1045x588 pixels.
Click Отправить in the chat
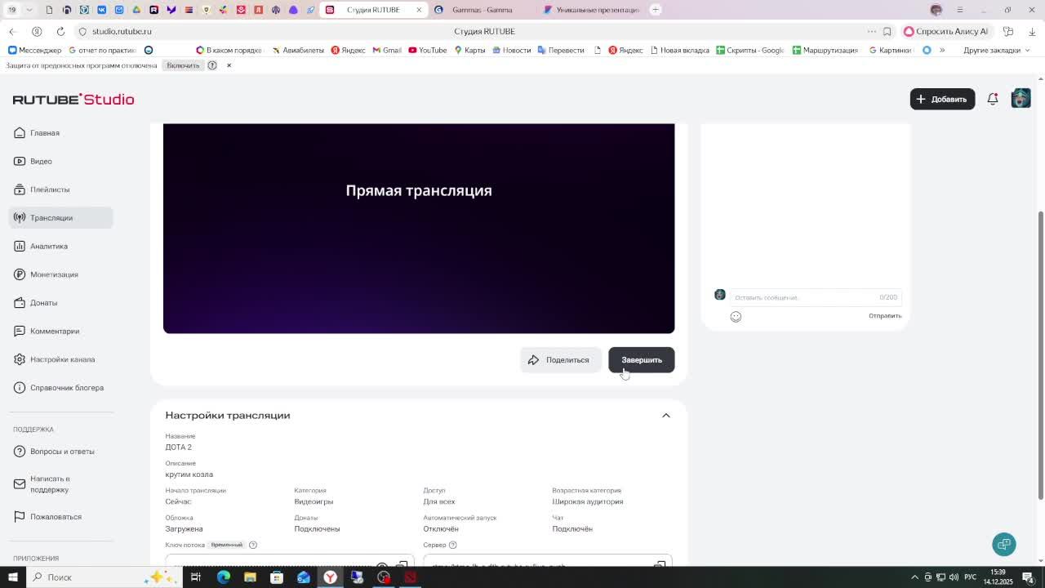[x=885, y=316]
